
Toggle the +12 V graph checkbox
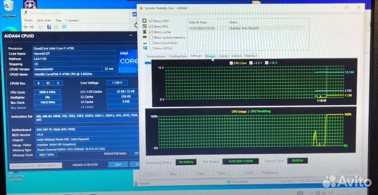point(267,63)
